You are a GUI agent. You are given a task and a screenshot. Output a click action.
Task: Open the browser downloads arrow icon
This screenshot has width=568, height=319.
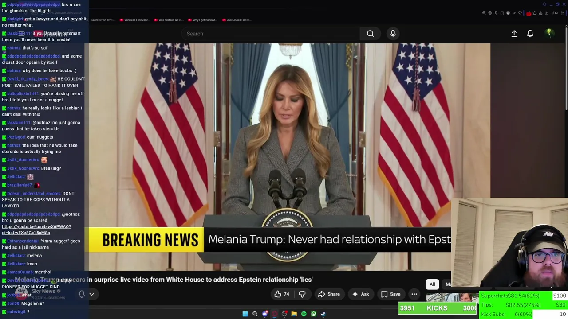[x=546, y=13]
